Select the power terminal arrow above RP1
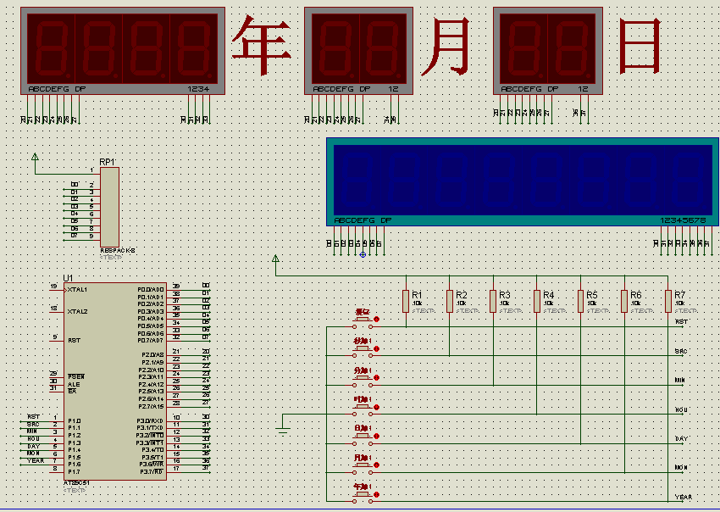Viewport: 720px width, 512px height. click(35, 157)
